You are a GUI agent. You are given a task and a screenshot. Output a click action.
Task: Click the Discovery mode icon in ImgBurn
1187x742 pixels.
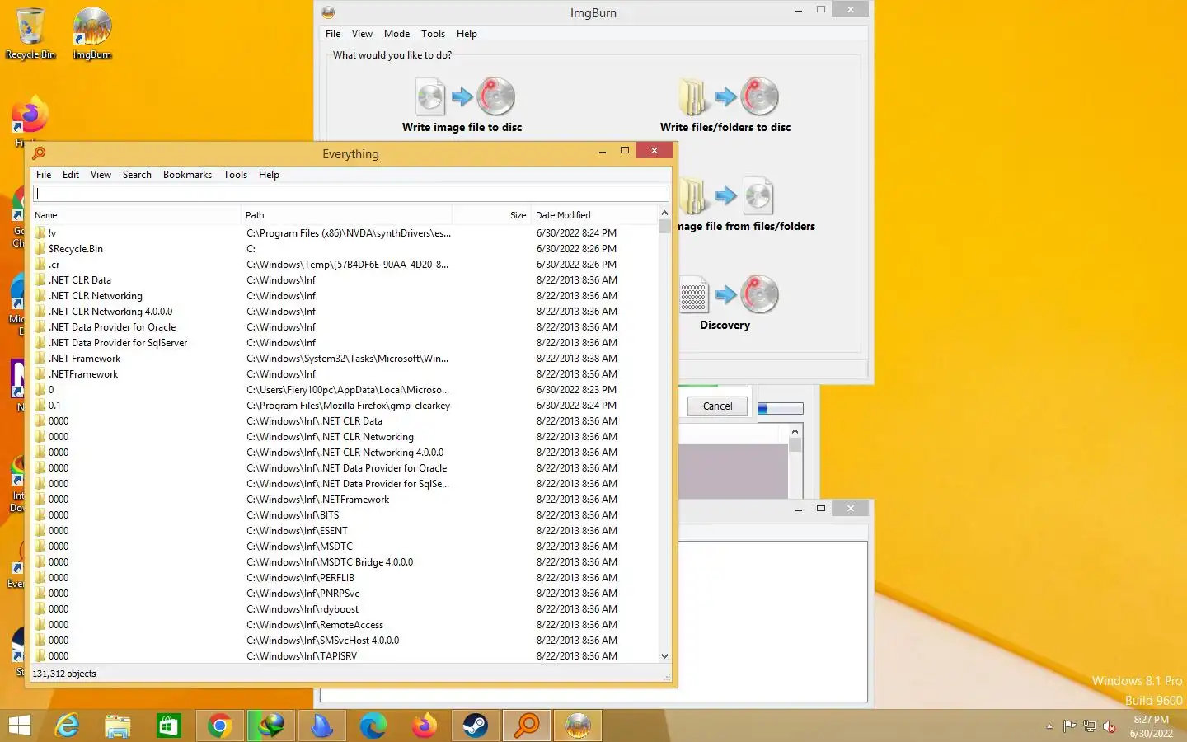728,295
